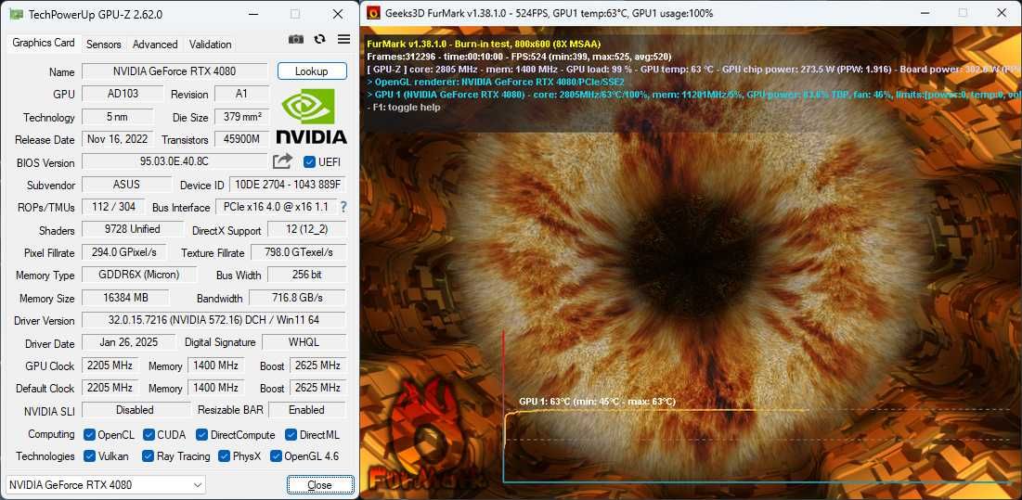This screenshot has height=500, width=1022.
Task: Click the Revision value A1
Action: 242,94
